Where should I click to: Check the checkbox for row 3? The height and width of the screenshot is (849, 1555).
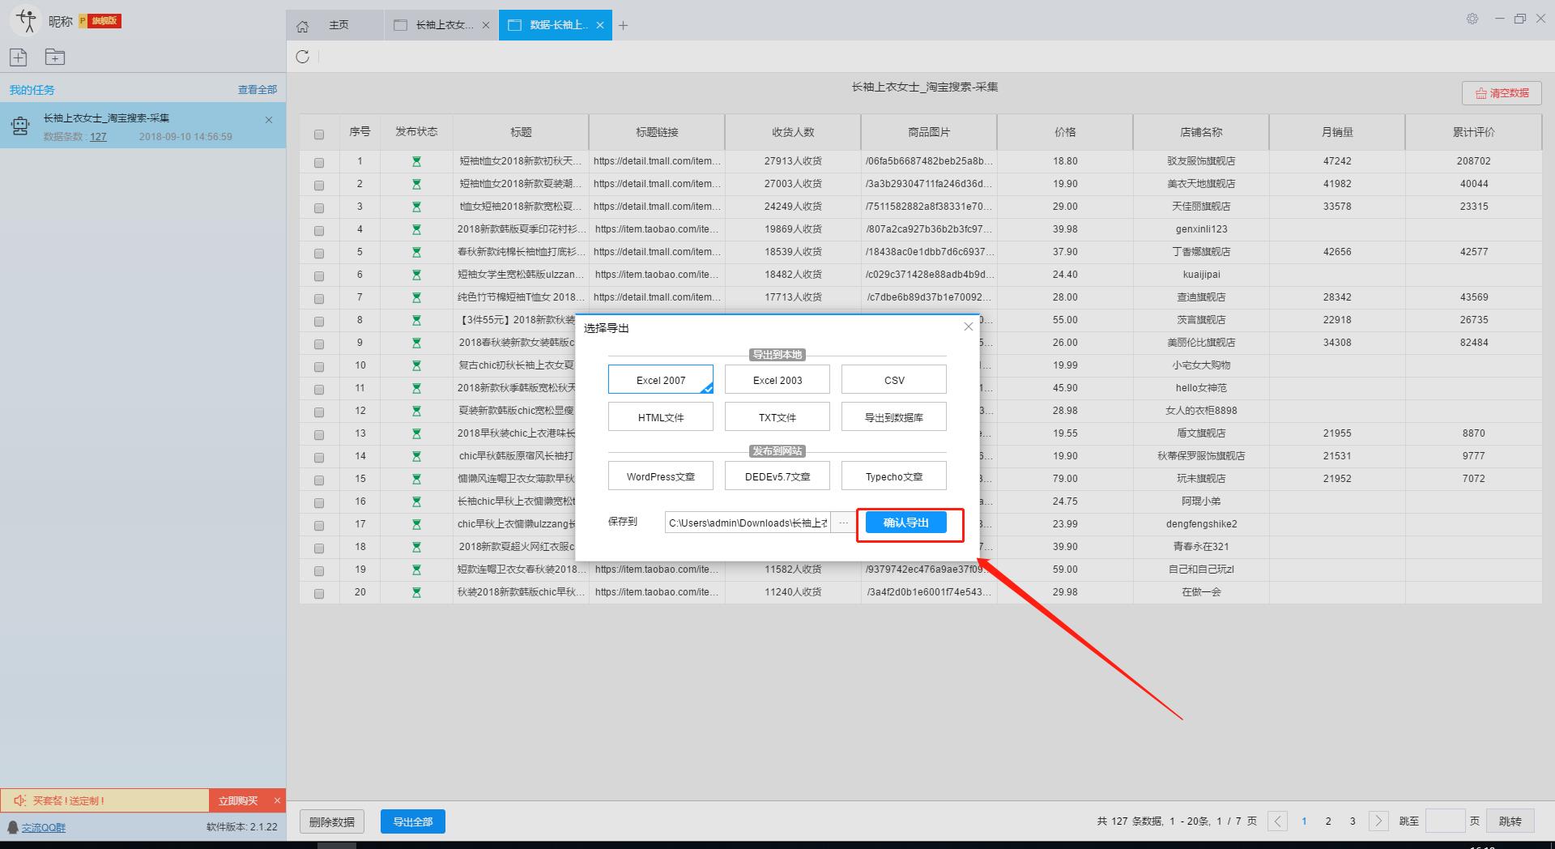pos(319,208)
